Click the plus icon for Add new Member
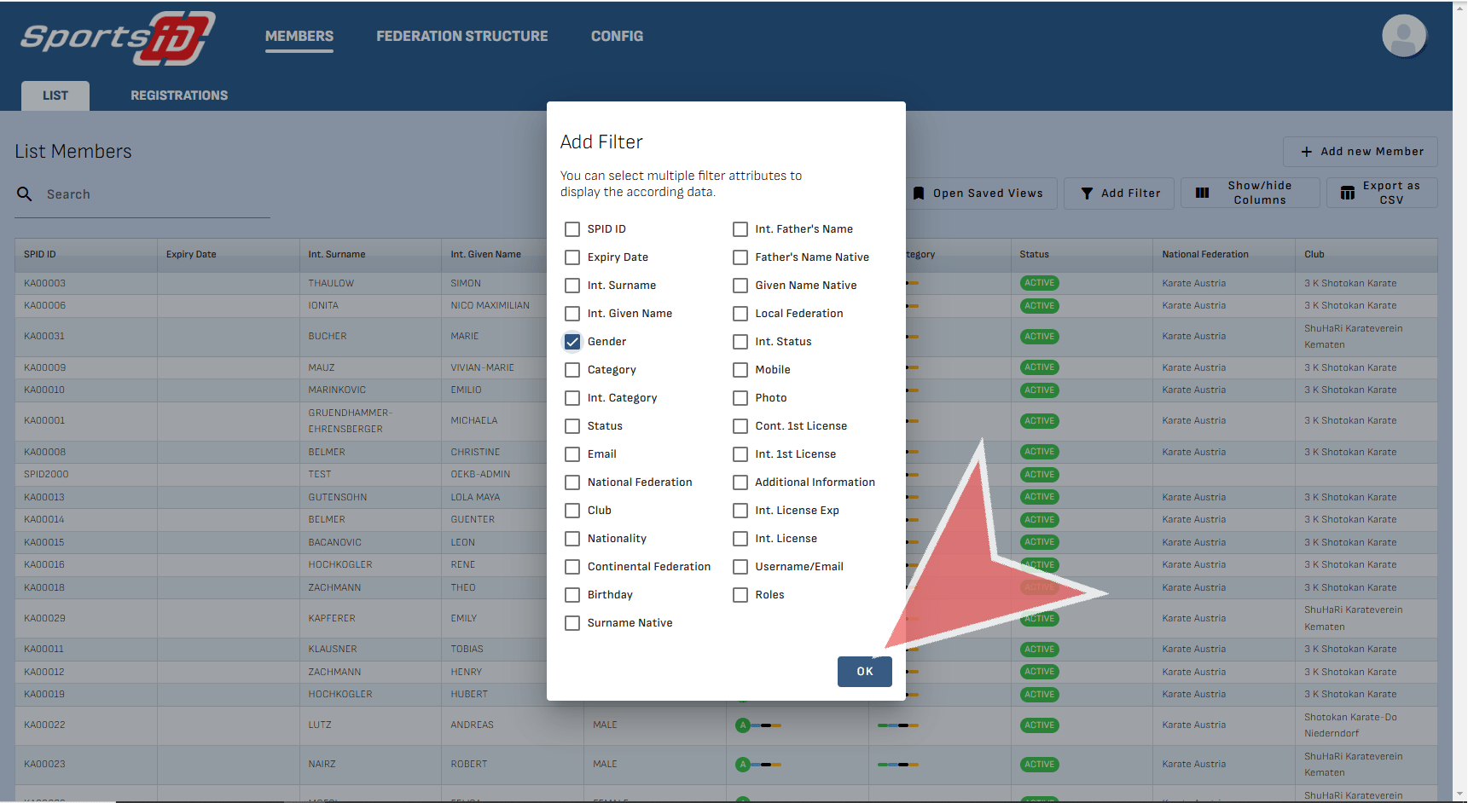 click(1306, 152)
